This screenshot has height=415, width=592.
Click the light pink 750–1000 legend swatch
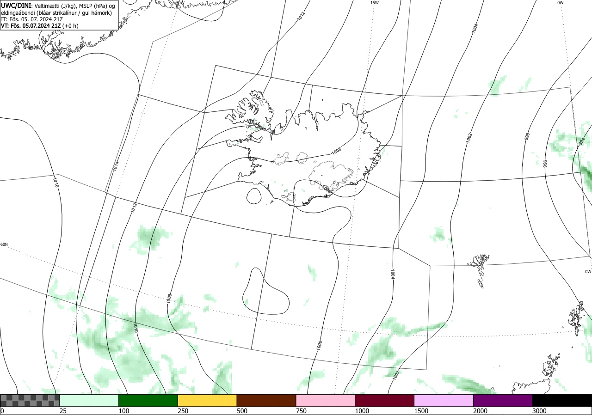(x=326, y=400)
